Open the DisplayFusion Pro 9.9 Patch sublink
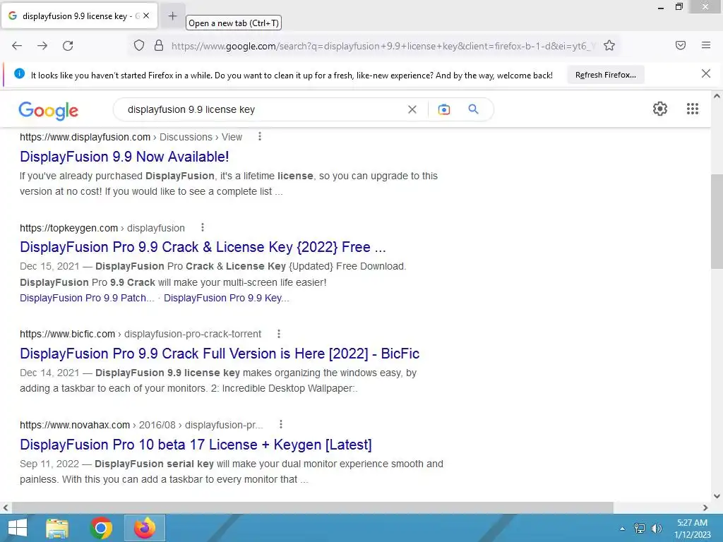 [87, 299]
